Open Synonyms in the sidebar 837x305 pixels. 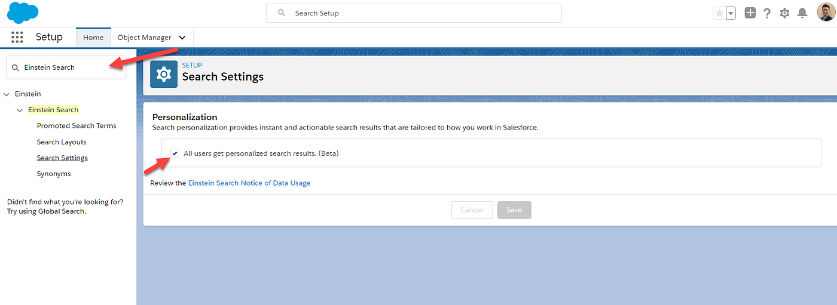click(54, 174)
